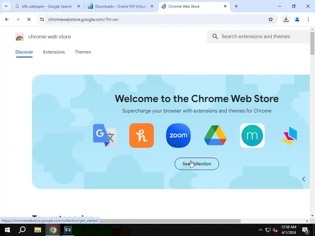The width and height of the screenshot is (315, 236).
Task: Open the Google Drive extension icon
Action: 215,136
